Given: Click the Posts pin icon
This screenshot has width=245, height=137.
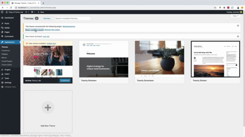Looking at the screenshot, I should [x=2, y=24].
